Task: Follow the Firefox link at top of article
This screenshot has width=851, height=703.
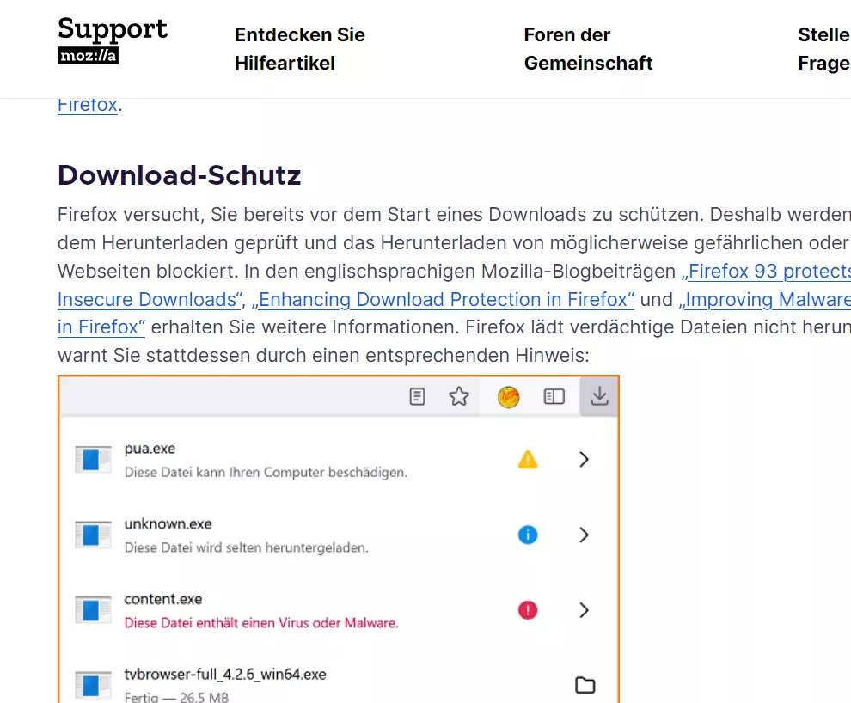Action: click(x=88, y=105)
